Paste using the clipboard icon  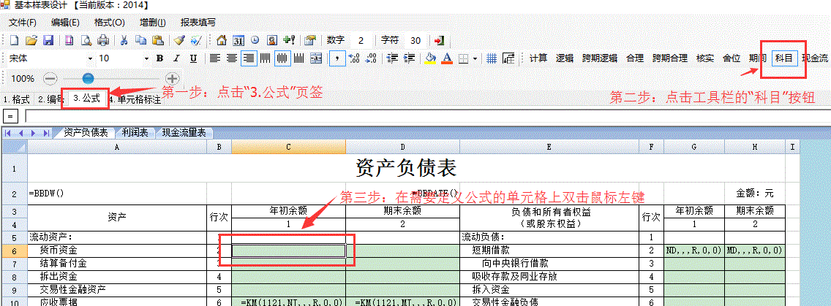coord(157,40)
